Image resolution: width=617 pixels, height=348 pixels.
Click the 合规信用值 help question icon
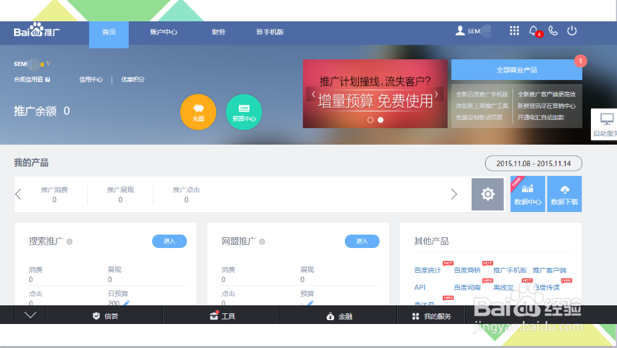(x=47, y=79)
